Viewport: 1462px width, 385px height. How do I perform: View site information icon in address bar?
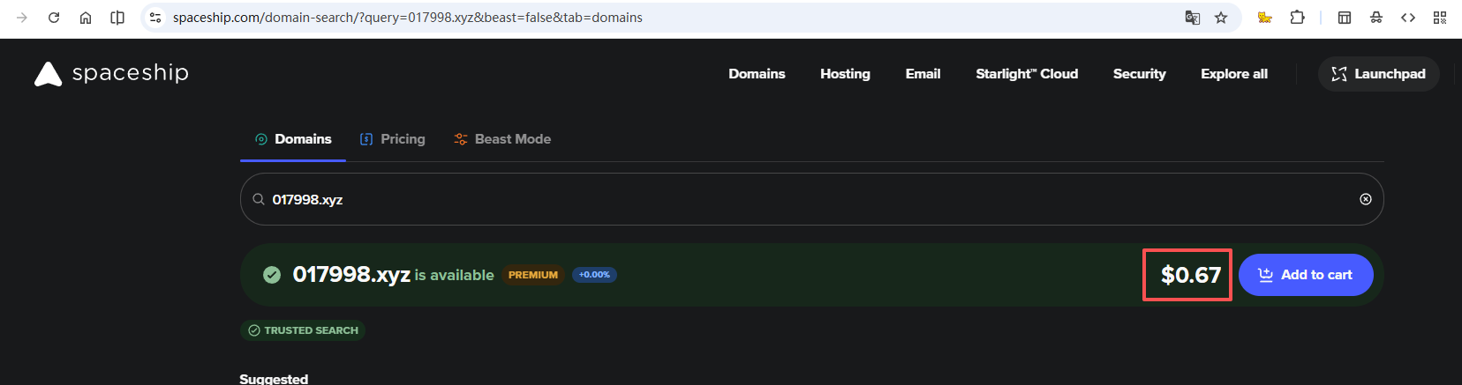[x=155, y=18]
